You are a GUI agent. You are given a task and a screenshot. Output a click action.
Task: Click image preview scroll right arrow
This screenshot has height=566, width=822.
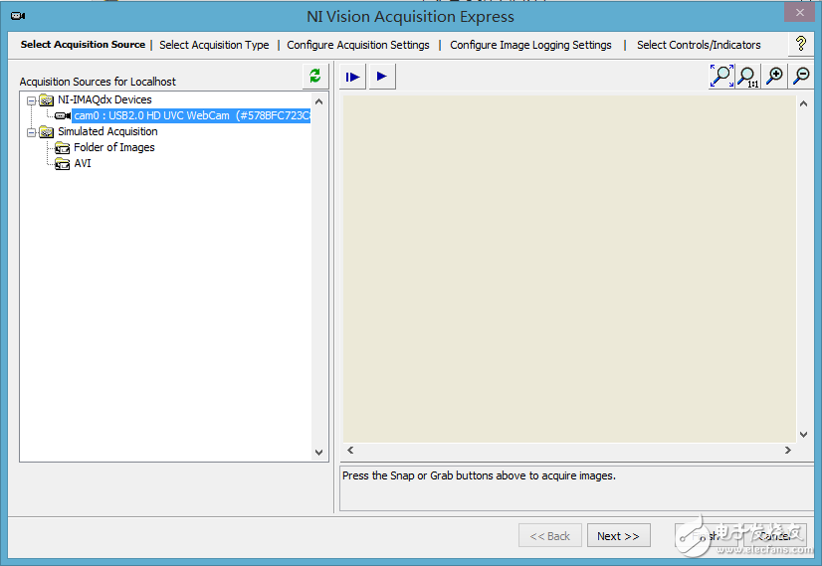tap(787, 450)
